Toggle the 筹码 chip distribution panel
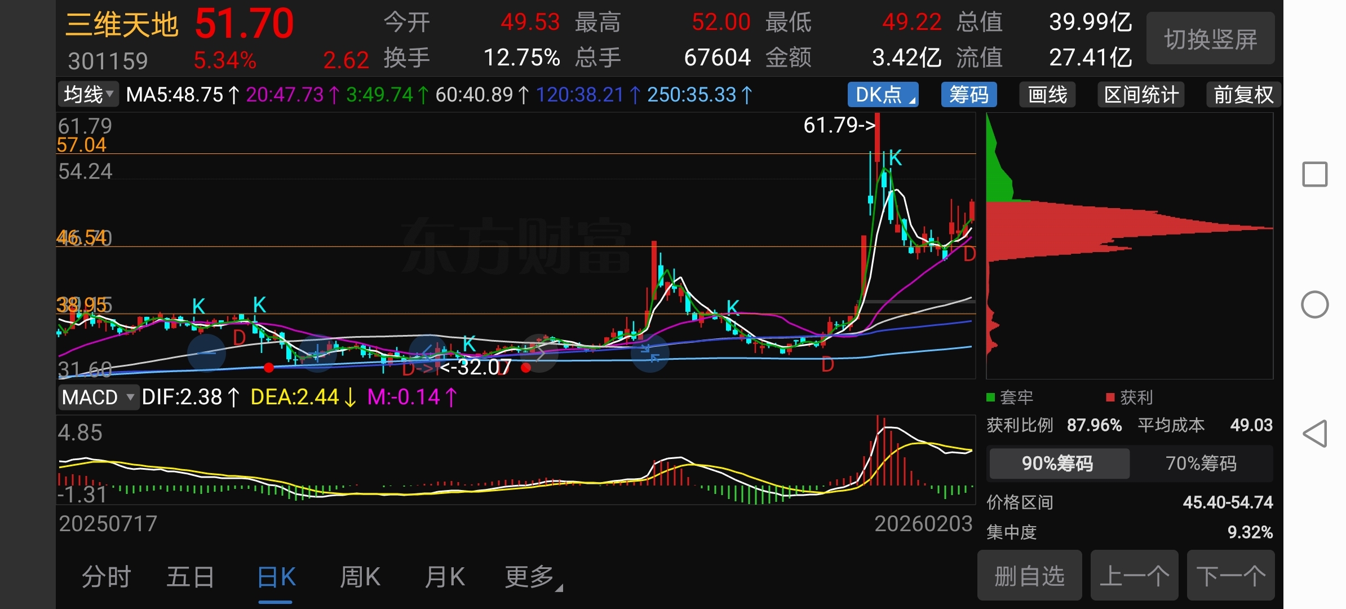The height and width of the screenshot is (609, 1346). 968,95
